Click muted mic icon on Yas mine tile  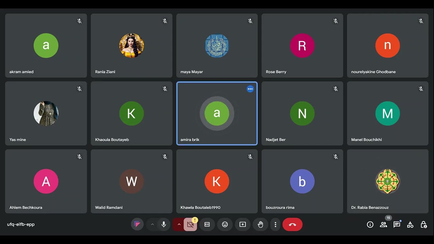(79, 89)
